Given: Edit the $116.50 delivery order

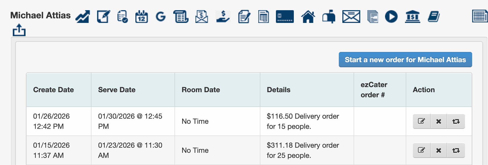Looking at the screenshot, I should [x=422, y=121].
